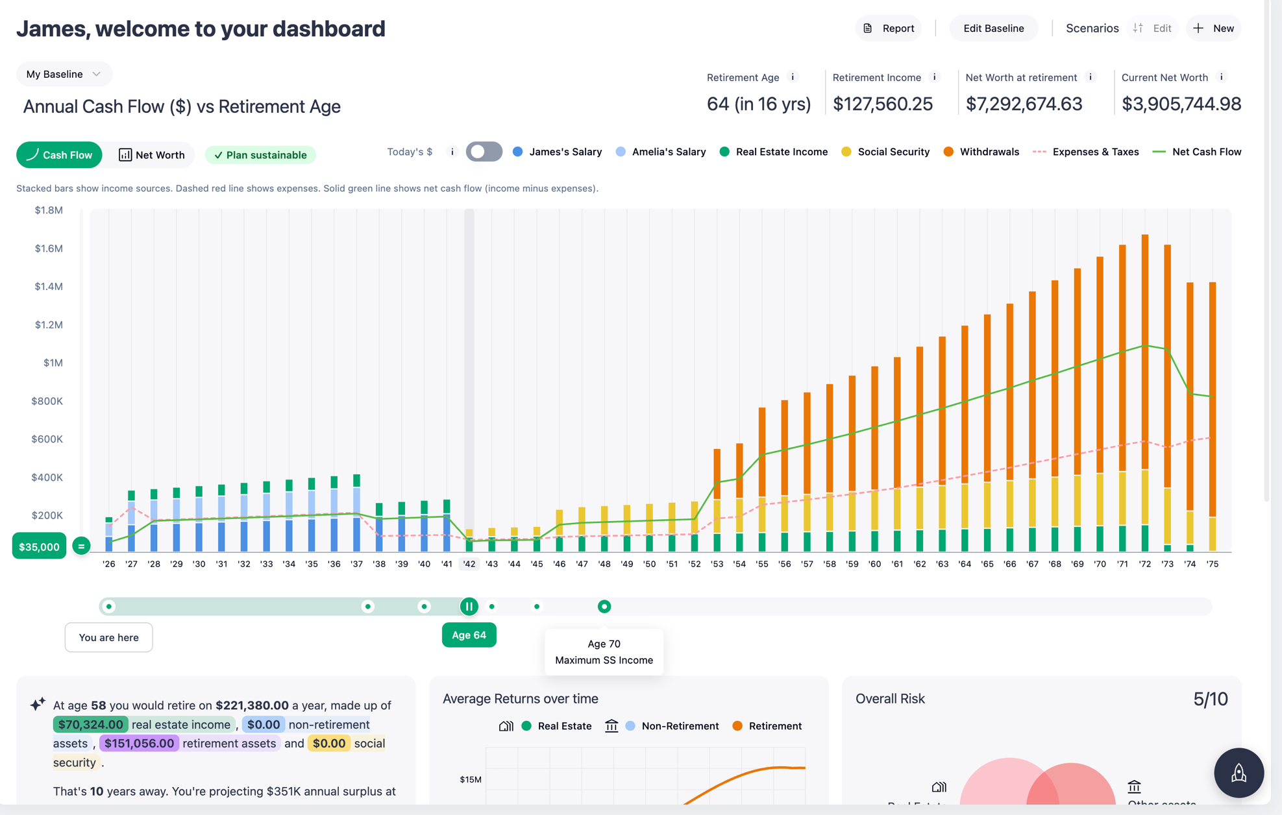Open the My Baseline dropdown
The image size is (1282, 815).
[64, 74]
